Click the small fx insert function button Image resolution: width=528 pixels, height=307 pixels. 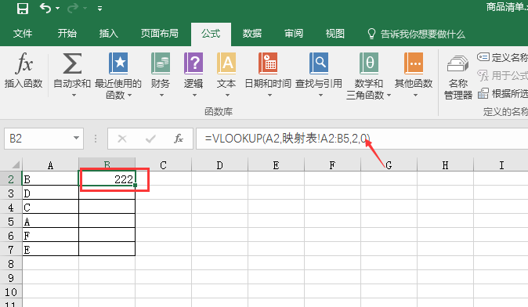click(179, 139)
